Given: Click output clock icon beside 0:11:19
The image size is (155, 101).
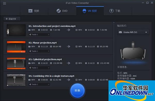Looking at the screenshot, I should (x=86, y=47).
